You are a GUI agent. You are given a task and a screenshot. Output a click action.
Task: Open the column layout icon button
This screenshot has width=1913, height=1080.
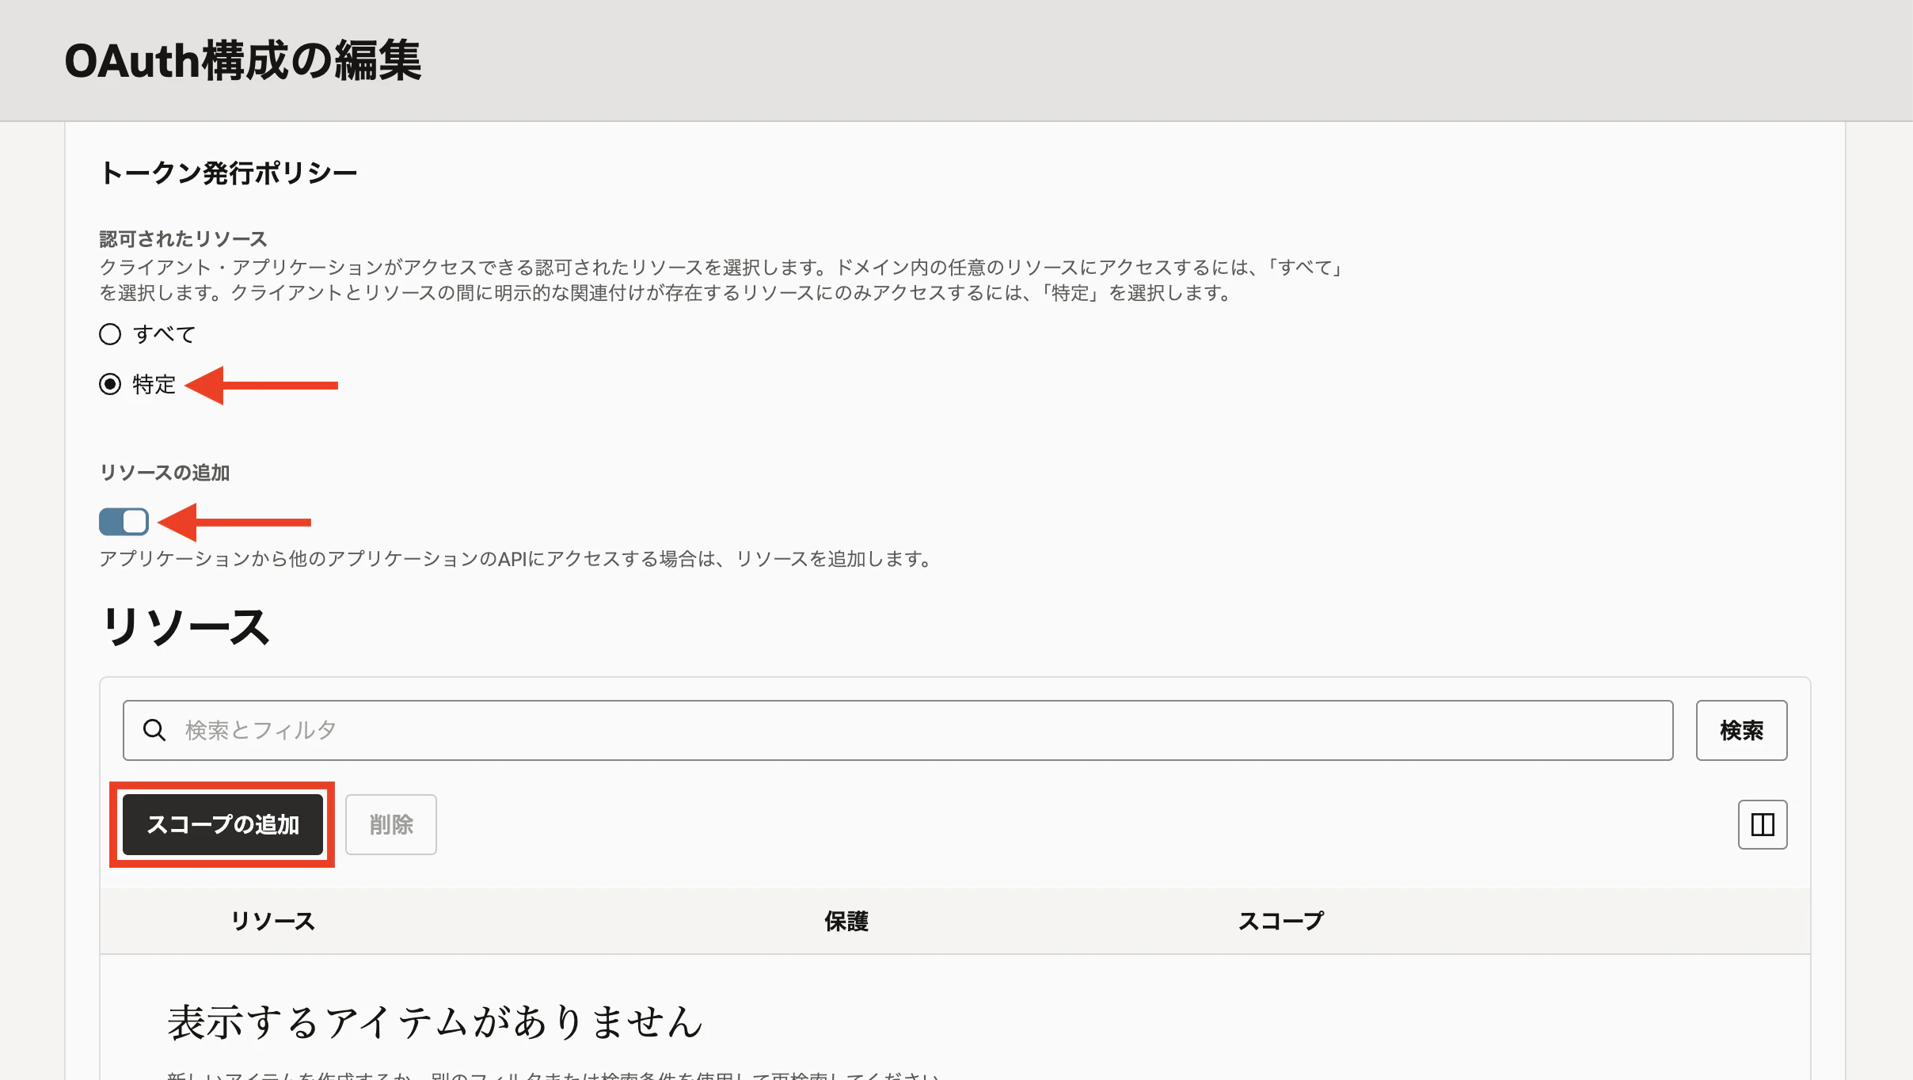point(1763,824)
